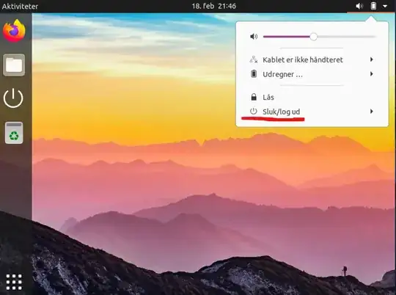Show applications grid button

[x=14, y=282]
